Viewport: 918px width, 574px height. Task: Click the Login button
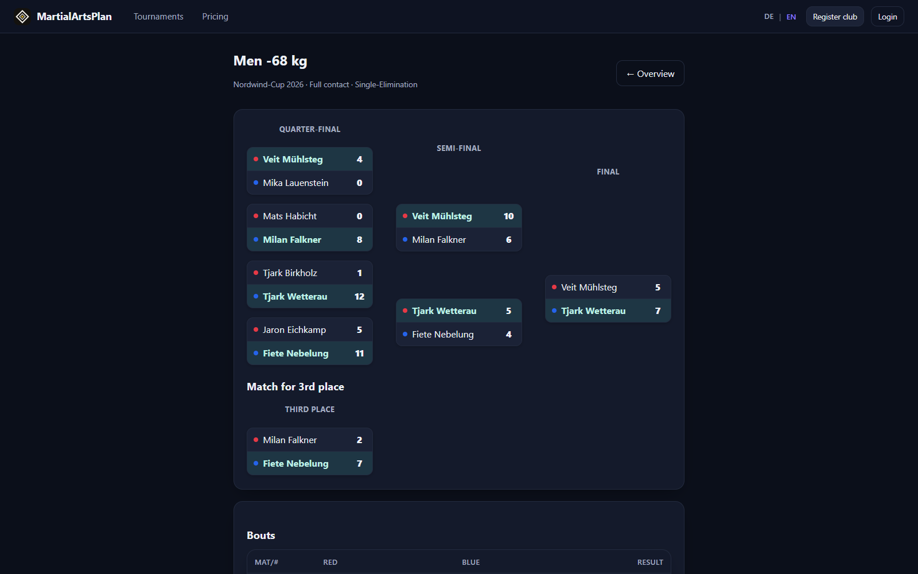(887, 17)
